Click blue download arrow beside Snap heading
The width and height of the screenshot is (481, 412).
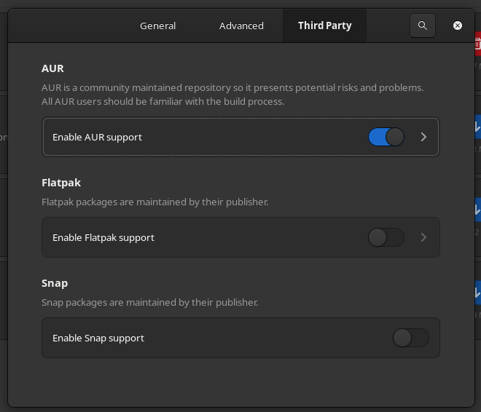[477, 293]
